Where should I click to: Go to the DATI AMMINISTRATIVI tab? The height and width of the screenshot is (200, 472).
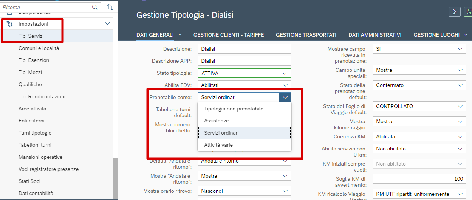pyautogui.click(x=375, y=35)
